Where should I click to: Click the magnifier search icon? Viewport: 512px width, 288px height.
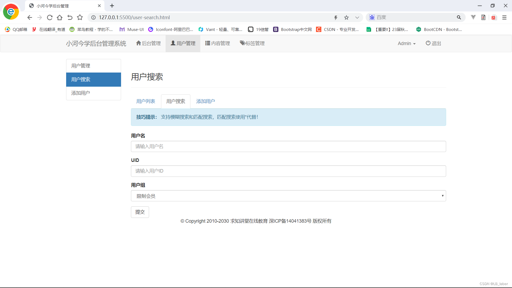(x=459, y=17)
